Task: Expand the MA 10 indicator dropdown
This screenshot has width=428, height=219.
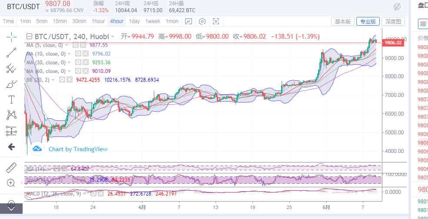Action: 69,54
